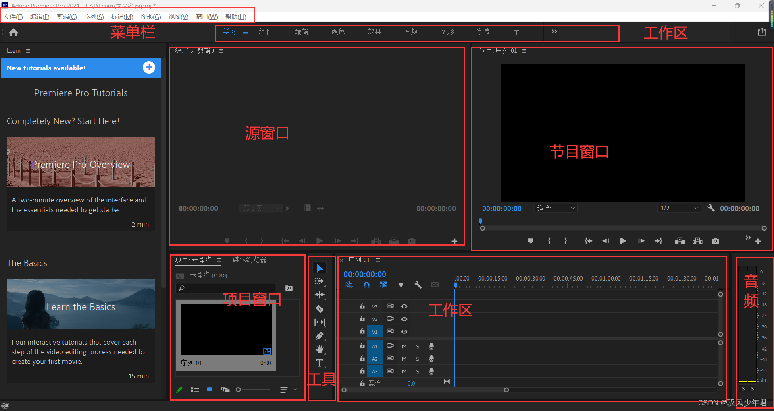The height and width of the screenshot is (411, 774).
Task: Open Program monitor button editor plus
Action: coord(758,241)
